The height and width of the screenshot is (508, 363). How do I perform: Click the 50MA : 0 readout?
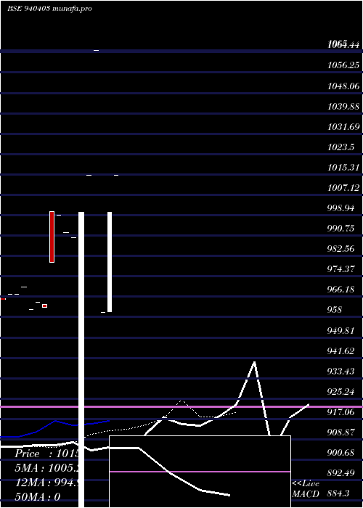37,497
